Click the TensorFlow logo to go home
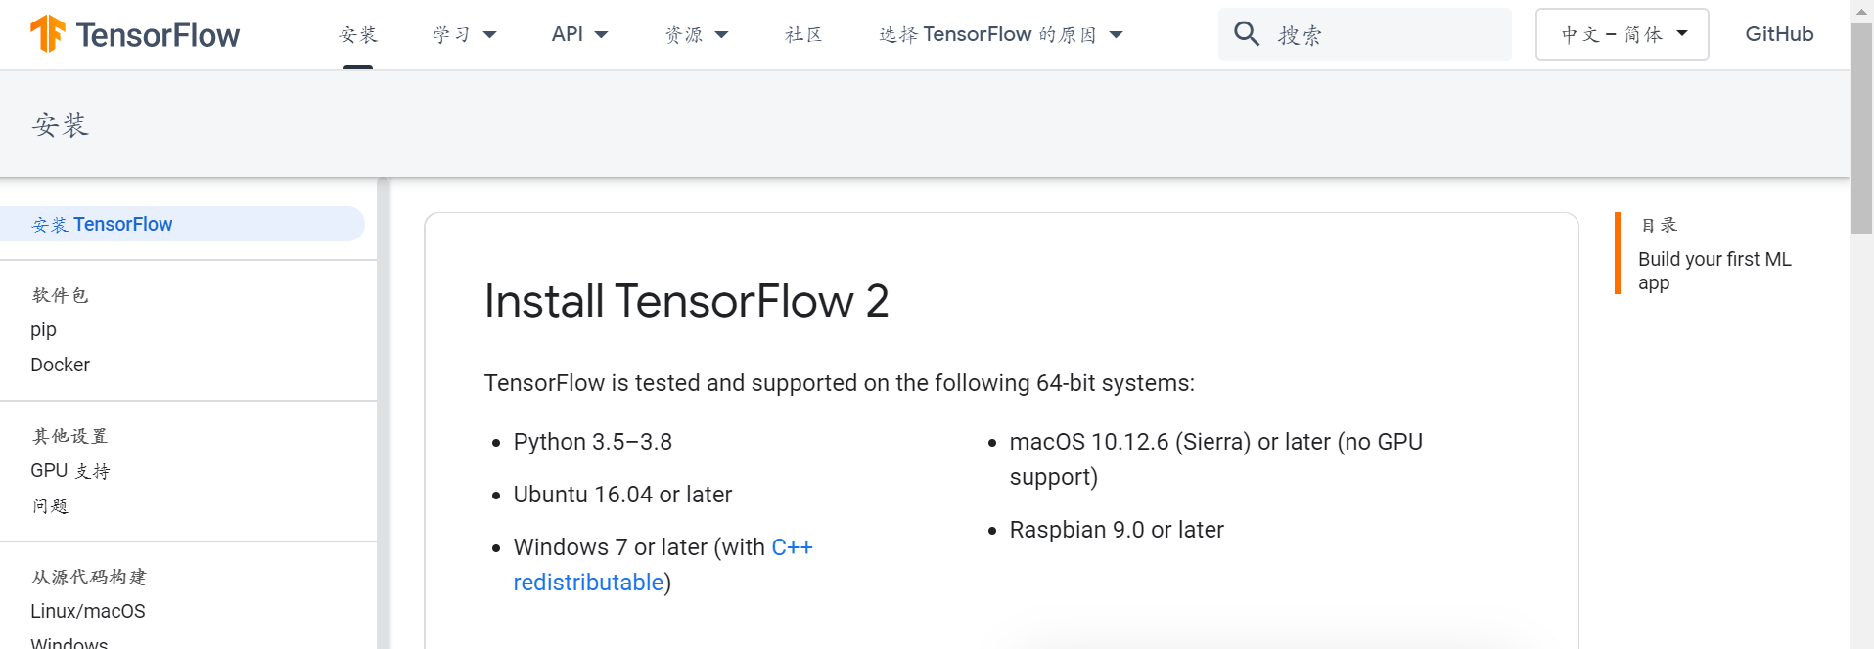 click(132, 33)
